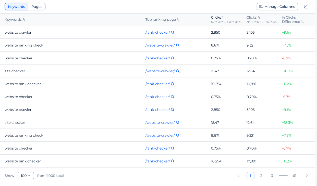Click the date range 6.02.2025 - 13.02.2025

click(x=226, y=22)
